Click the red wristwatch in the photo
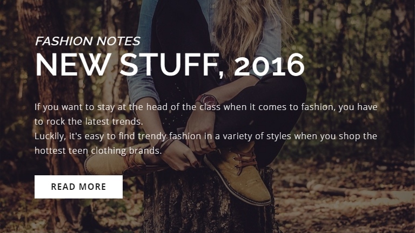 click(x=207, y=101)
